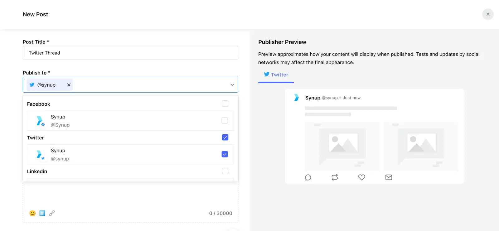
Task: Remove the @synup chip from Publish to
Action: click(69, 85)
